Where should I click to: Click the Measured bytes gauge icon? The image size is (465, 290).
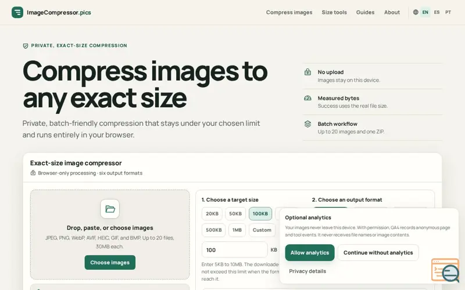tap(307, 98)
